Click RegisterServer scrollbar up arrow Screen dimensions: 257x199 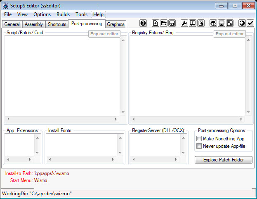(183, 138)
